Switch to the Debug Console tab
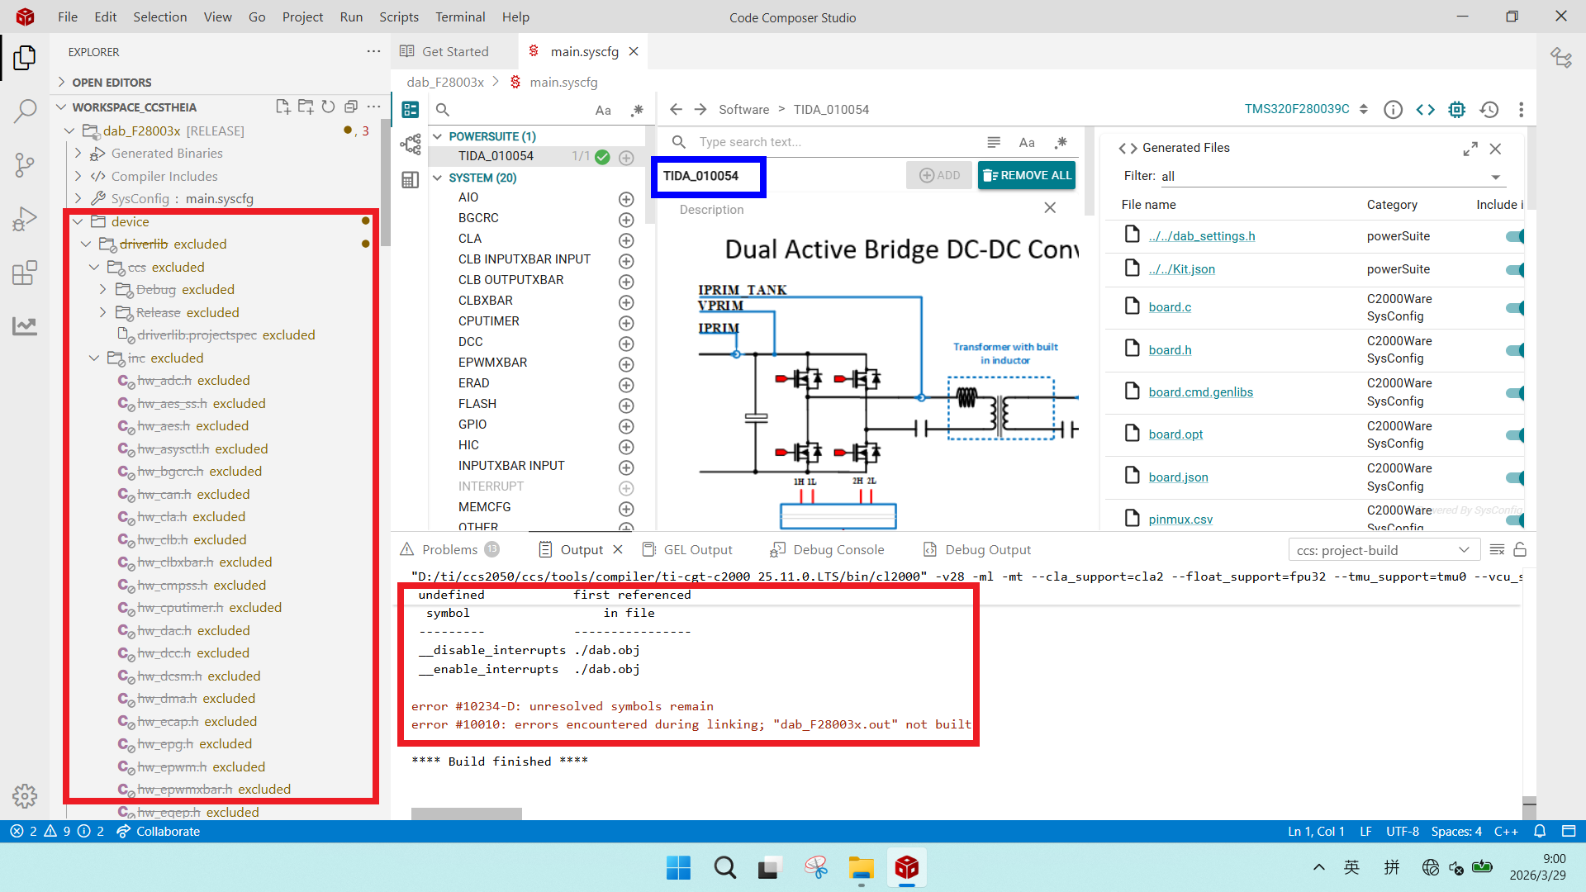Viewport: 1586px width, 892px height. [827, 550]
